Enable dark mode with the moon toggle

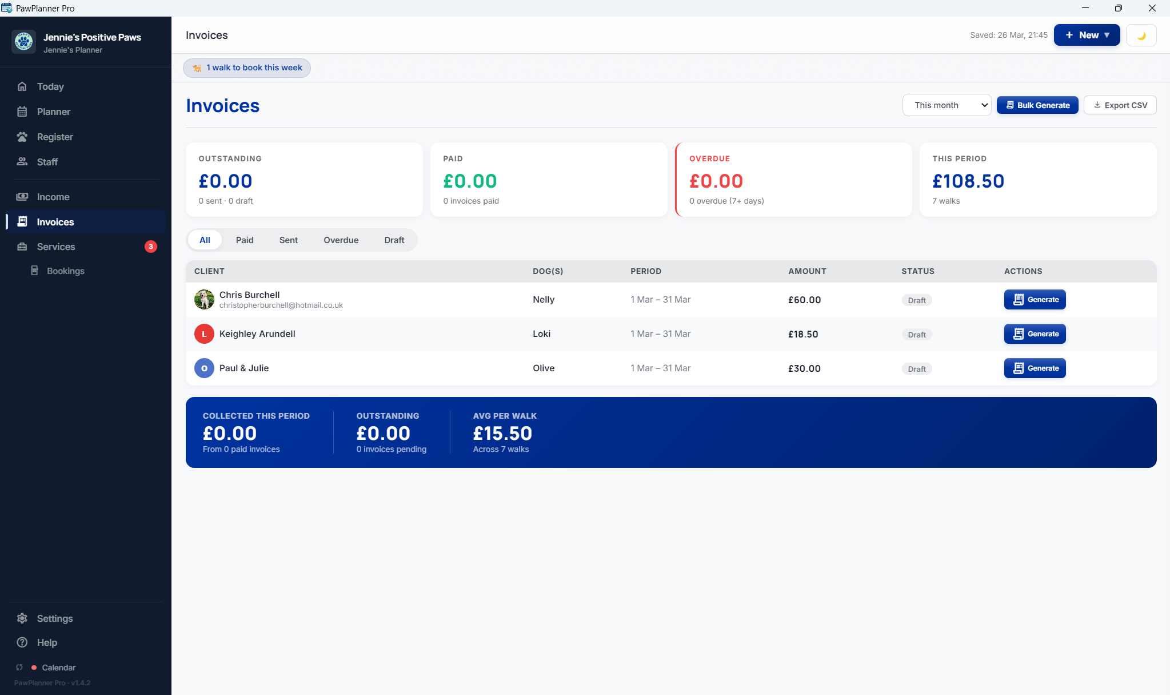click(x=1140, y=35)
